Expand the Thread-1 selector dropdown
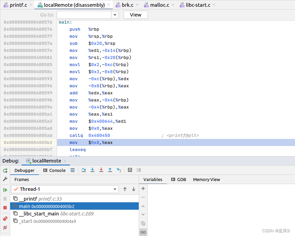This screenshot has width=295, height=236. [x=115, y=189]
